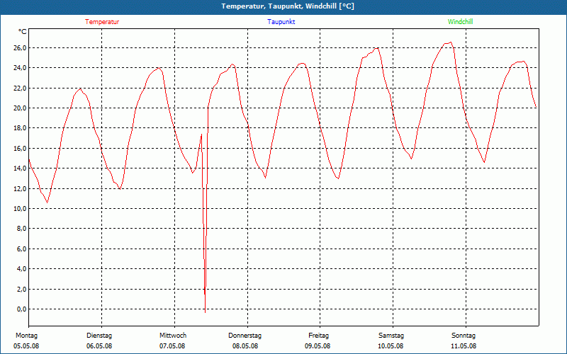The width and height of the screenshot is (567, 354).
Task: Click the Freitag day label
Action: [318, 336]
